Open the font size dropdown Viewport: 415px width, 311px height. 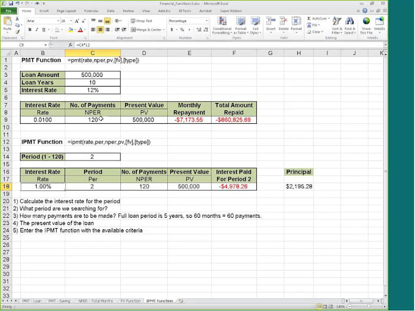coord(71,21)
